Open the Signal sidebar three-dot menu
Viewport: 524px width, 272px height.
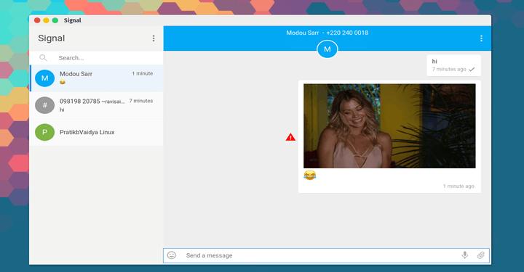(x=154, y=38)
